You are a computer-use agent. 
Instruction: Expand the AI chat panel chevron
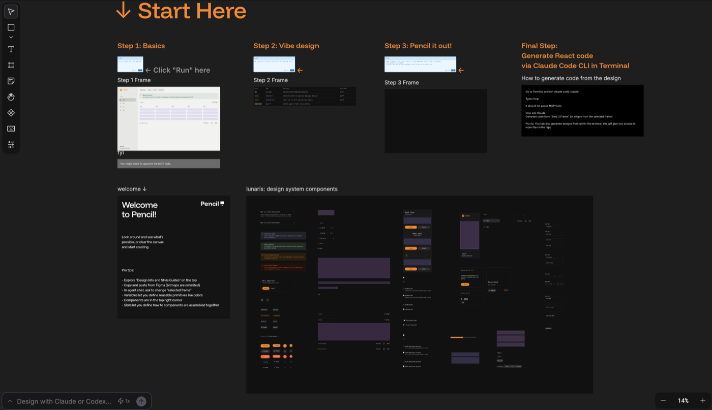[10, 401]
